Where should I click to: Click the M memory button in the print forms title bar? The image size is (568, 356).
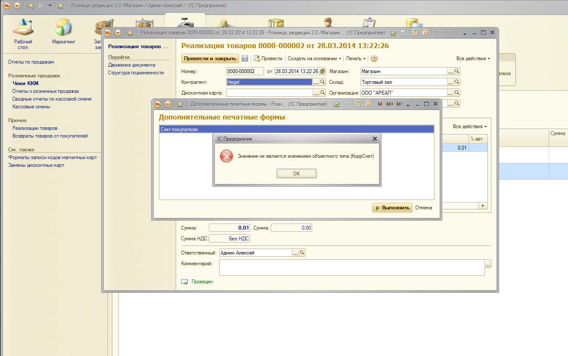(x=380, y=104)
